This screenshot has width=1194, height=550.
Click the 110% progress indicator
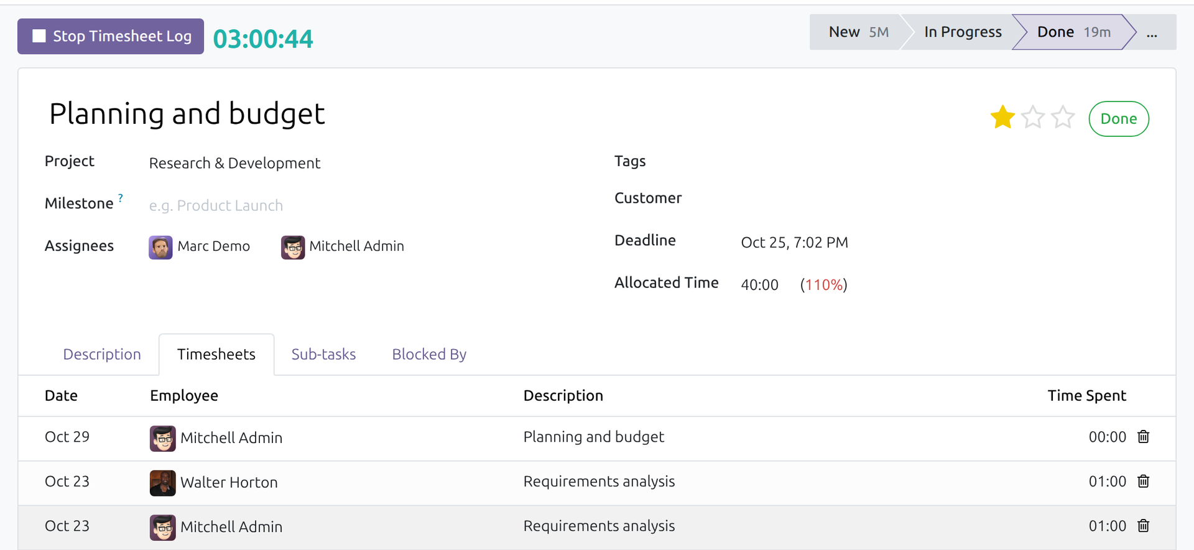pyautogui.click(x=823, y=285)
